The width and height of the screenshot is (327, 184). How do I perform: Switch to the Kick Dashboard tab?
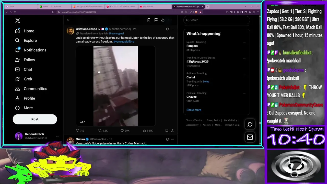(x=55, y=7)
